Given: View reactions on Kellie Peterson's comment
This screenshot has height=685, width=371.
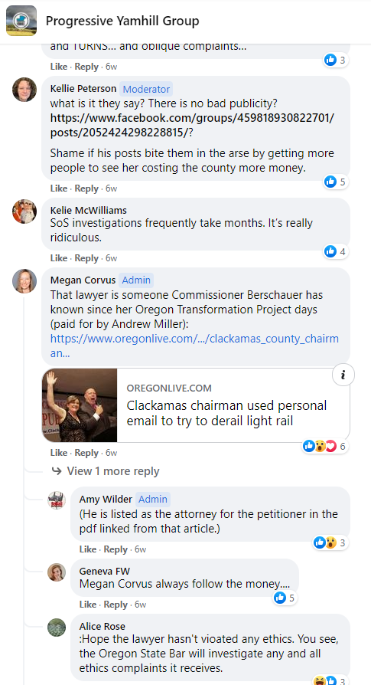Looking at the screenshot, I should [x=335, y=182].
